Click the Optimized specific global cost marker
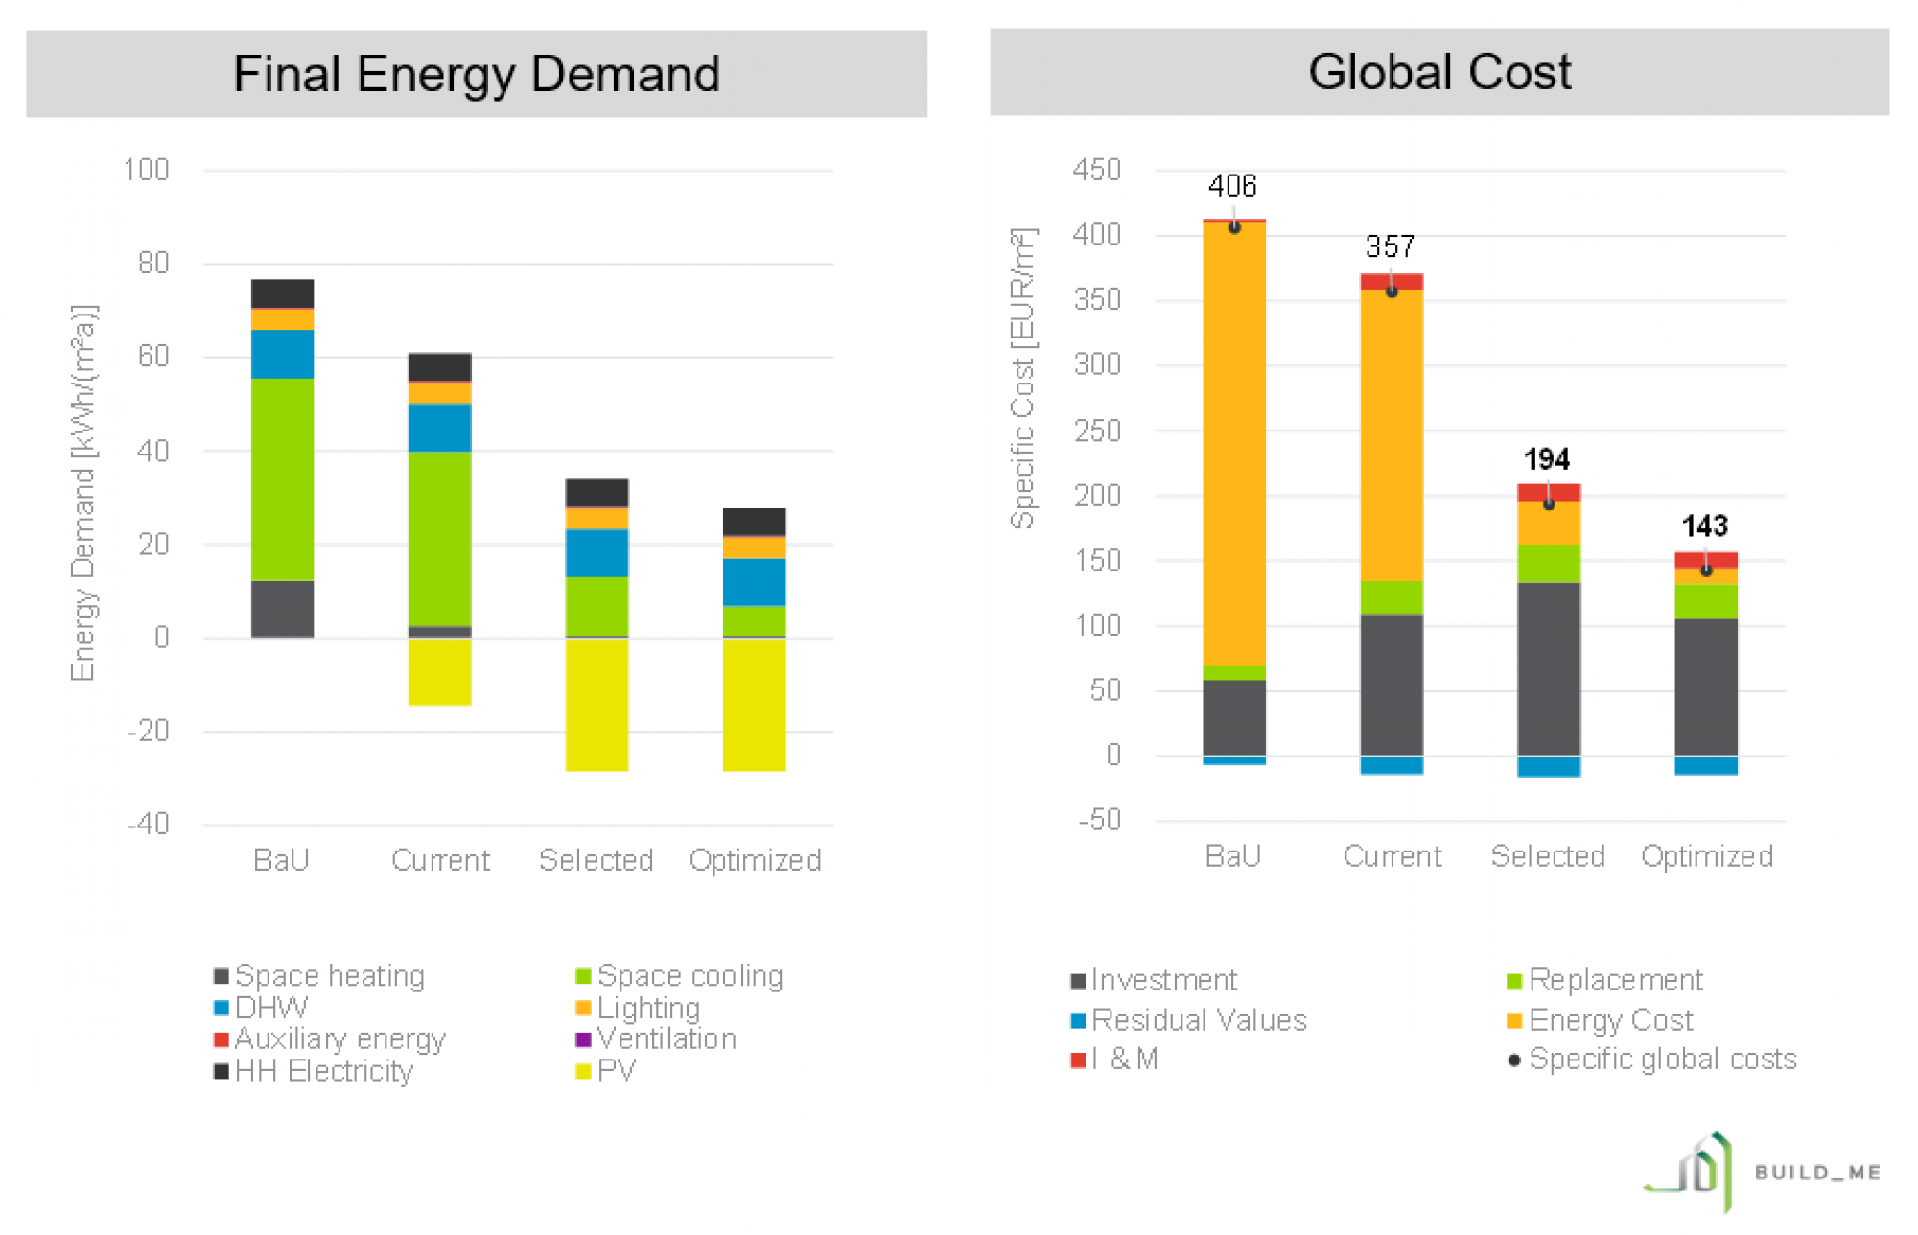 tap(1706, 571)
